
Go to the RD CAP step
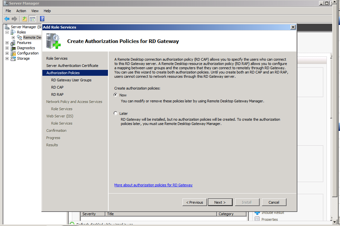[x=57, y=87]
